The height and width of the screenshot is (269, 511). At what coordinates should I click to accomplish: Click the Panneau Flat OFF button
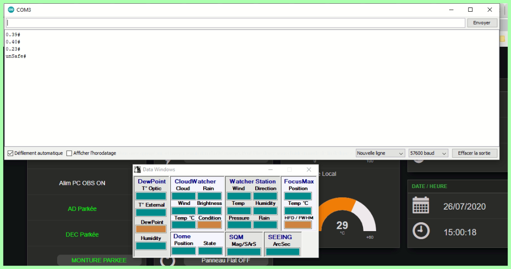click(x=226, y=261)
